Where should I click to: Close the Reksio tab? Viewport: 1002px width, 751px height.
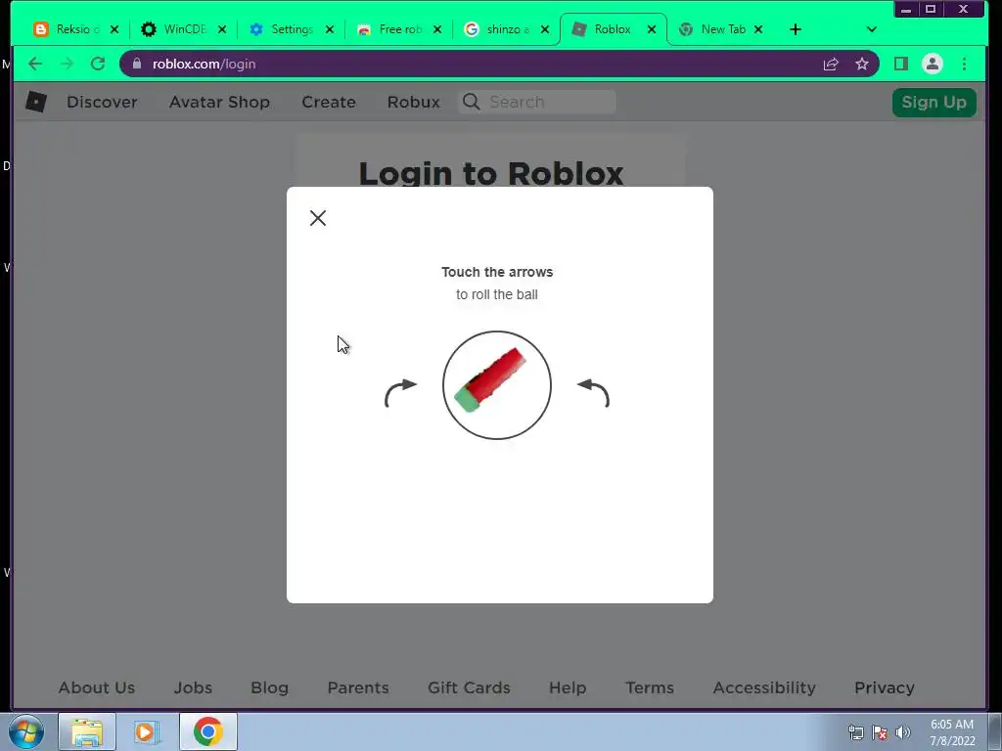coord(114,29)
